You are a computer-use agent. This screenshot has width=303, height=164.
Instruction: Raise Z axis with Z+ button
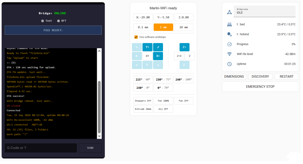[x=185, y=47]
